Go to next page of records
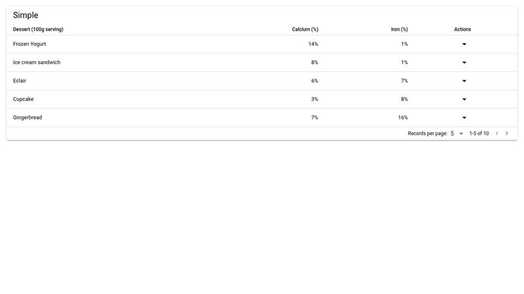Screen dimensions: 524x294 click(x=507, y=133)
